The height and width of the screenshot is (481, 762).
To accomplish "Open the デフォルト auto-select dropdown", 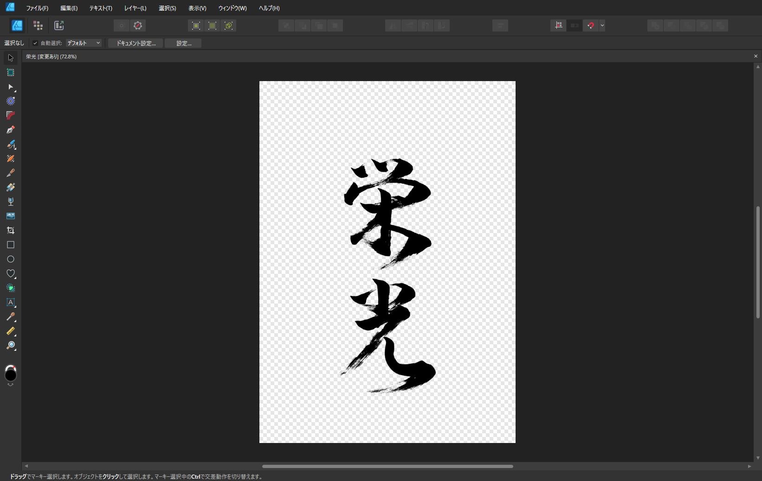I will tap(84, 43).
